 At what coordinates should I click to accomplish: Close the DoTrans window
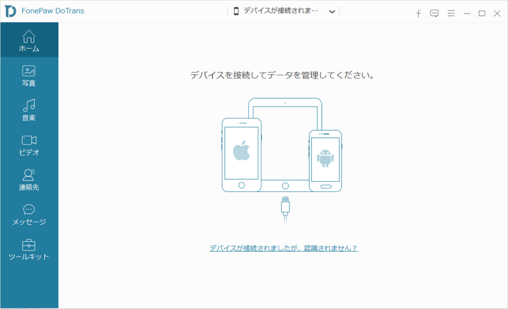coord(497,13)
